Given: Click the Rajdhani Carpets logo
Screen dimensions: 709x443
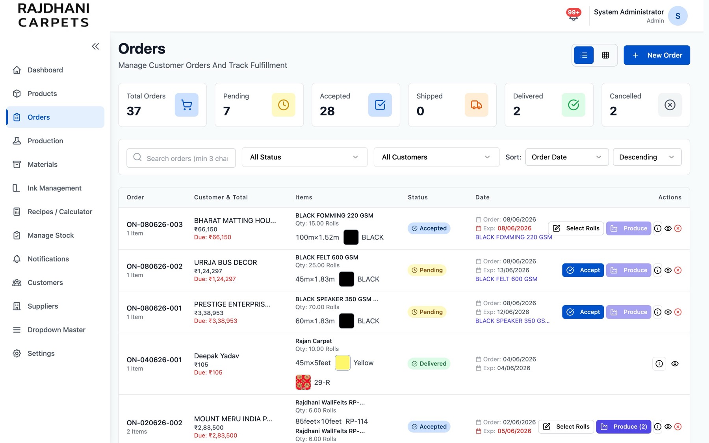Looking at the screenshot, I should 54,15.
